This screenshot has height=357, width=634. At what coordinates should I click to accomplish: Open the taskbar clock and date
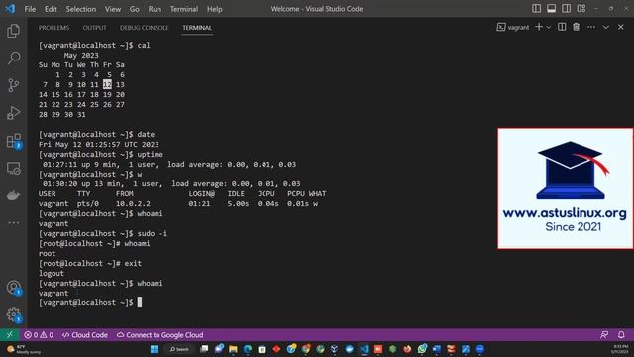tap(620, 349)
